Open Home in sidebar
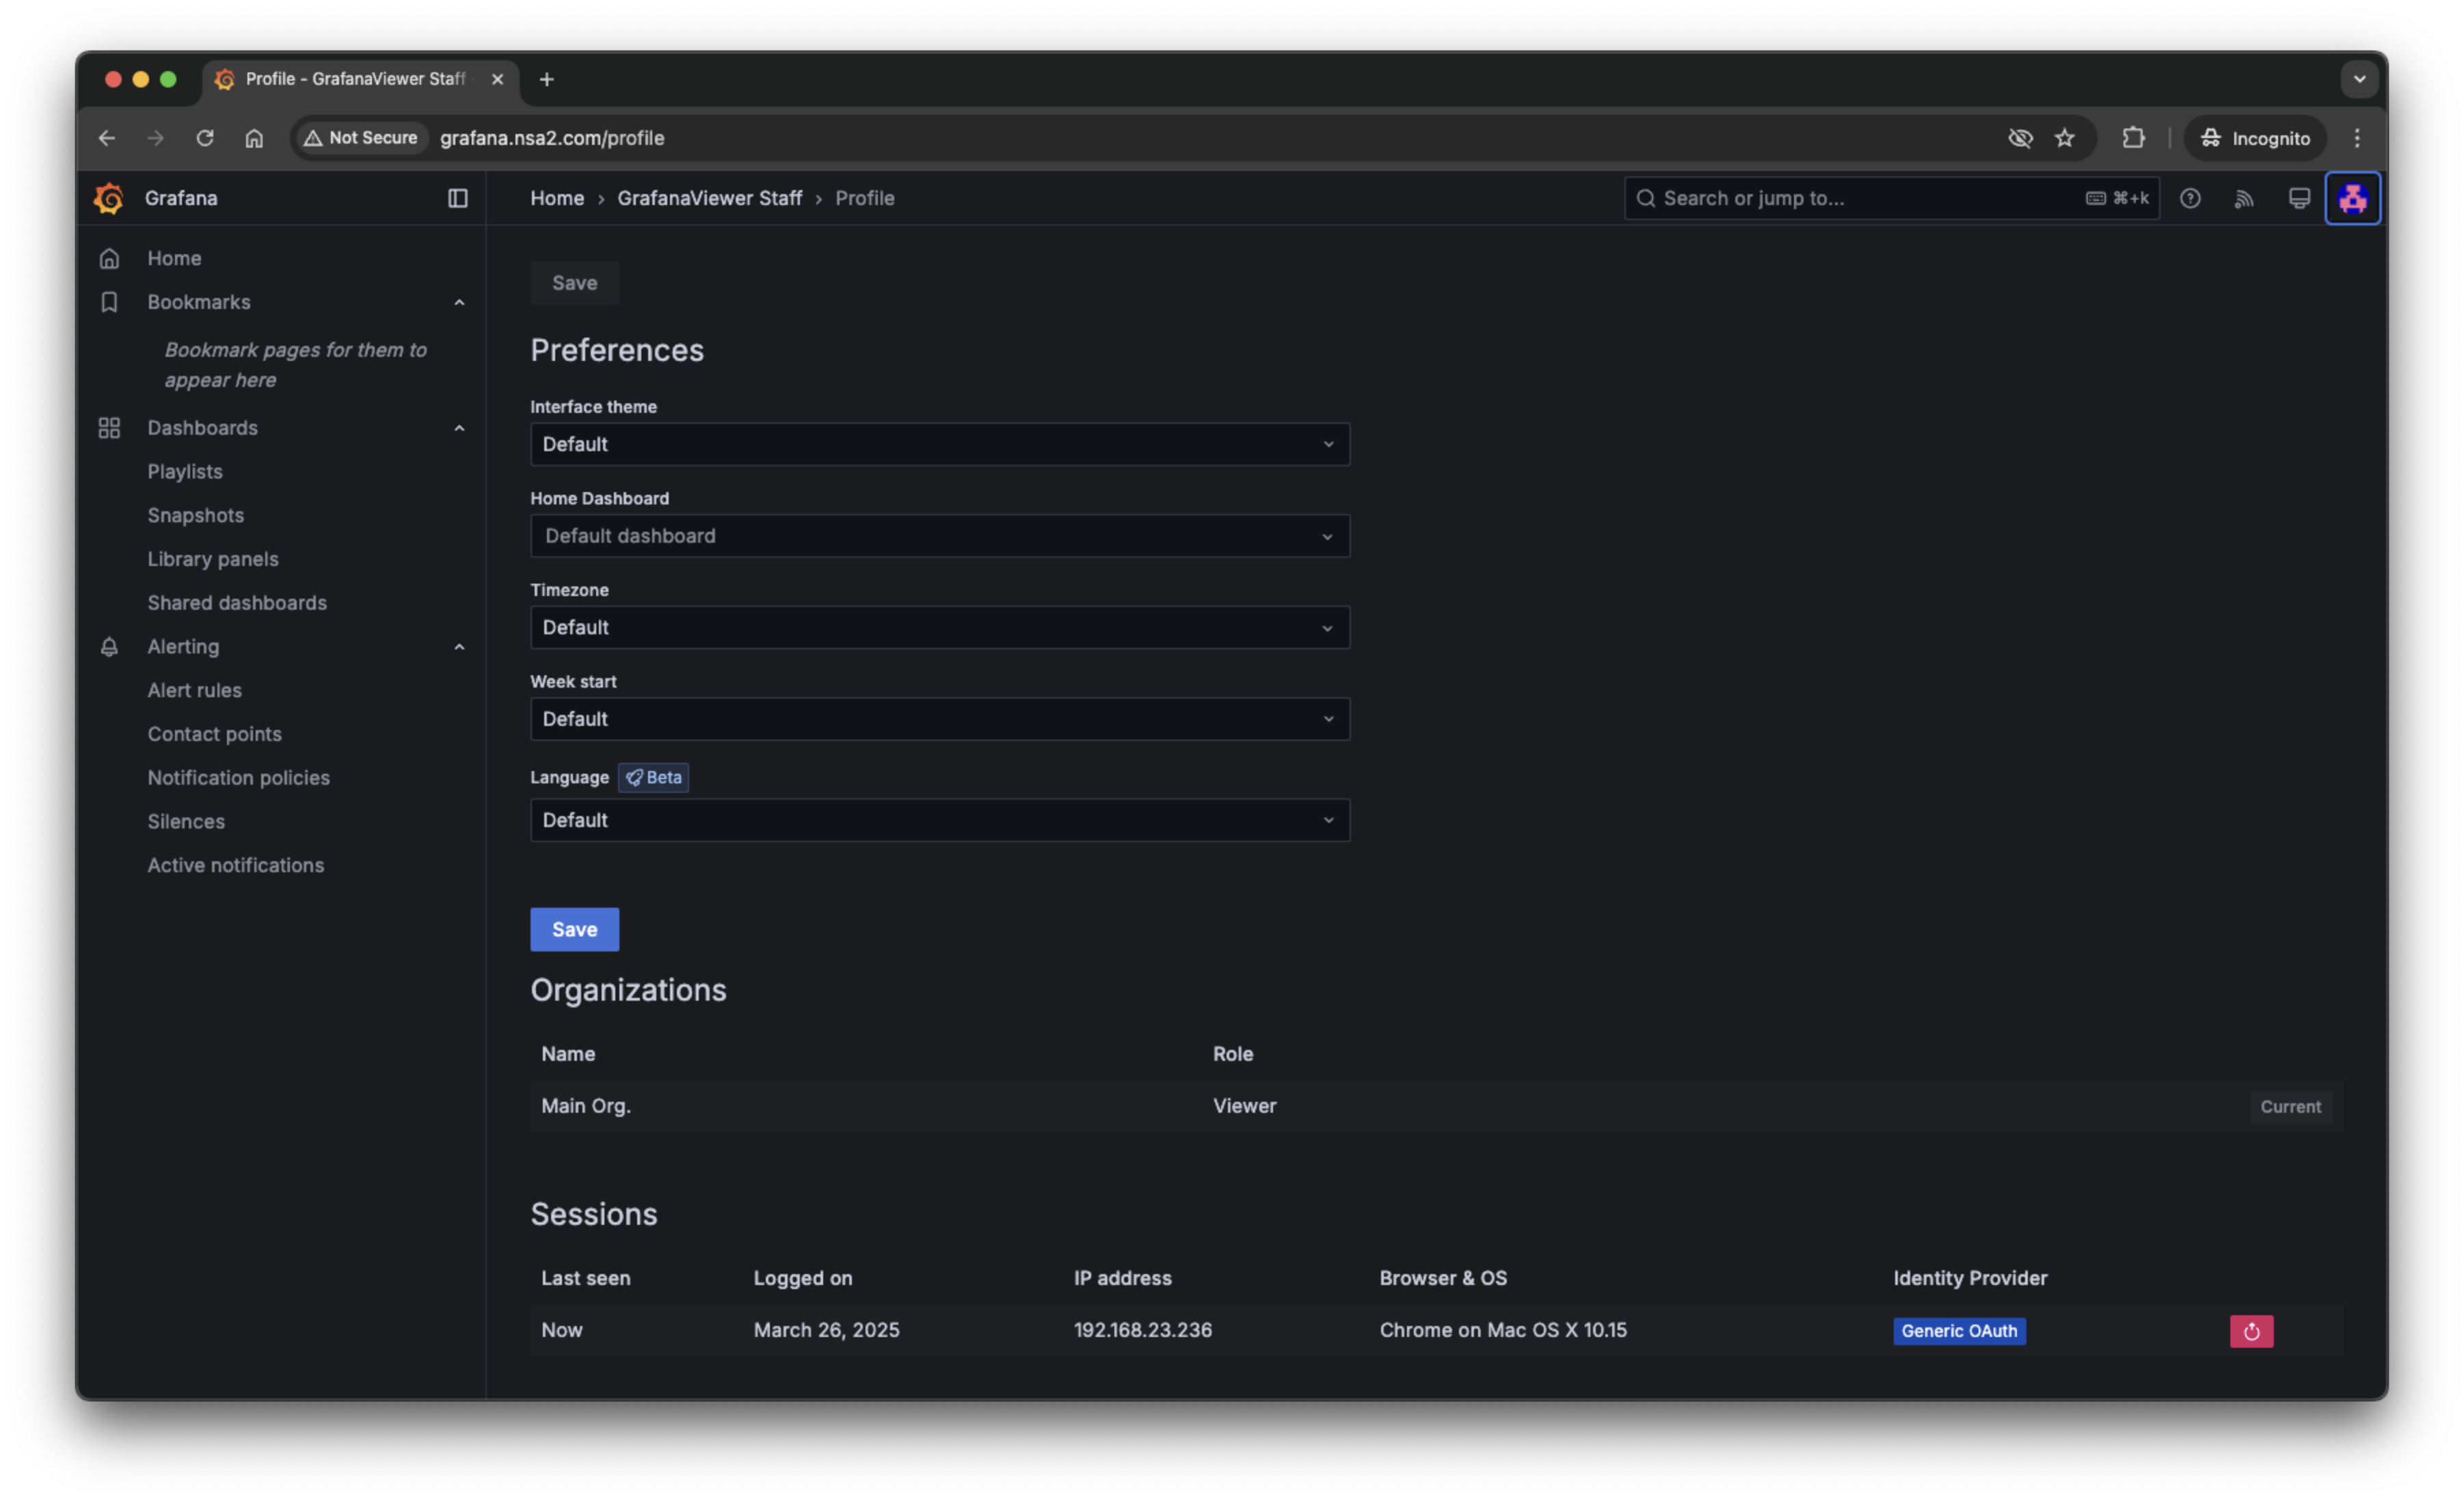 tap(174, 258)
